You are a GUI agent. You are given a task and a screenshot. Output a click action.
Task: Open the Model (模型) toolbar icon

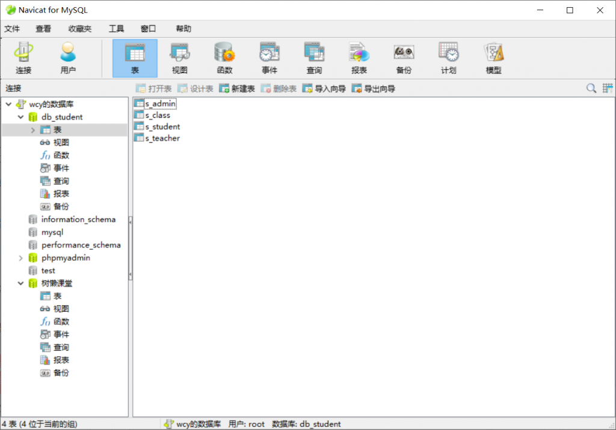pyautogui.click(x=493, y=58)
